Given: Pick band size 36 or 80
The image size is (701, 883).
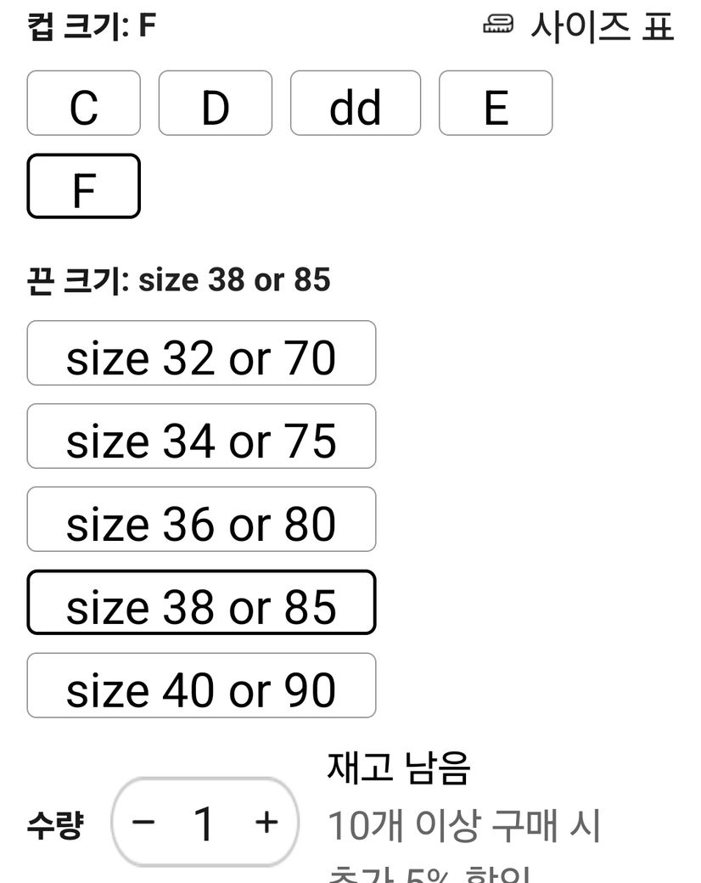Looking at the screenshot, I should point(201,520).
